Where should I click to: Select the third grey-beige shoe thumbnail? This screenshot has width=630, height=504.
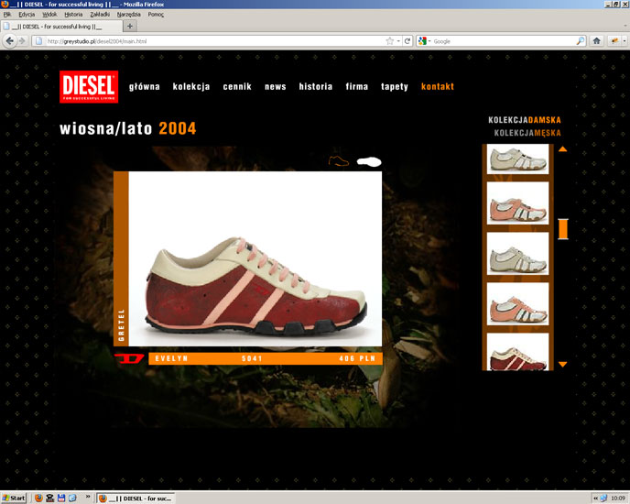pos(517,254)
